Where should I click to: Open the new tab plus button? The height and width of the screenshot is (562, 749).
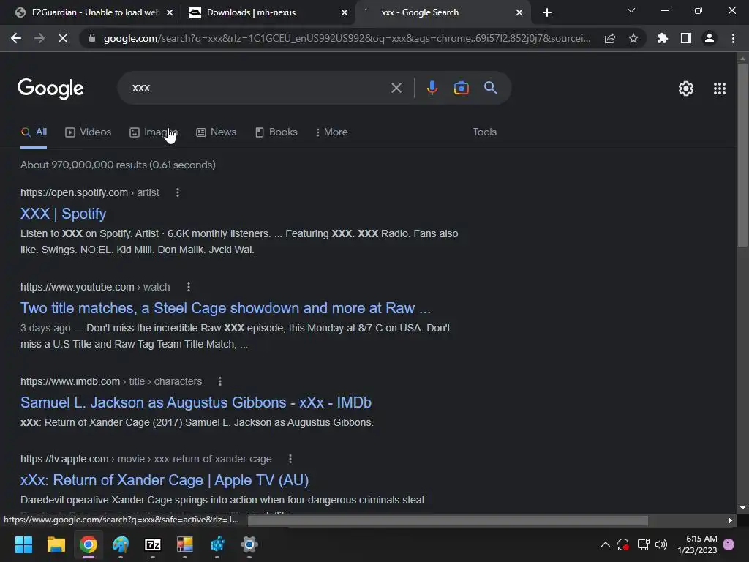[547, 12]
